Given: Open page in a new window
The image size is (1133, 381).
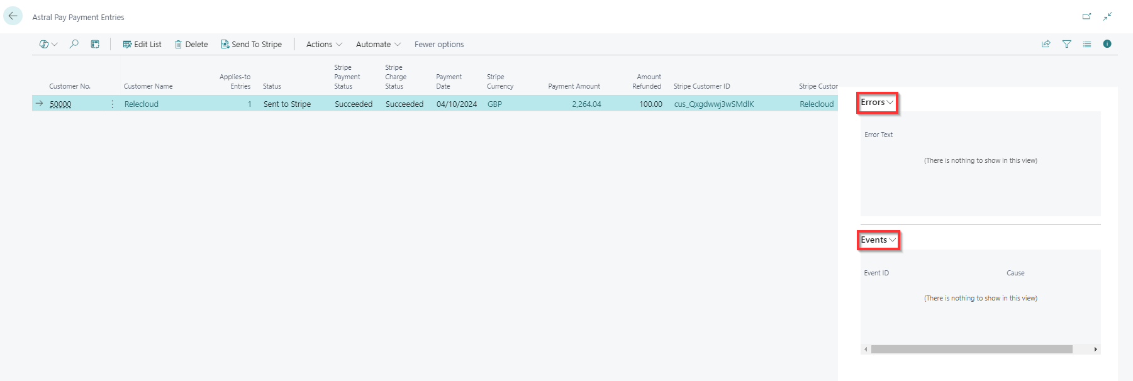Looking at the screenshot, I should pyautogui.click(x=1086, y=16).
